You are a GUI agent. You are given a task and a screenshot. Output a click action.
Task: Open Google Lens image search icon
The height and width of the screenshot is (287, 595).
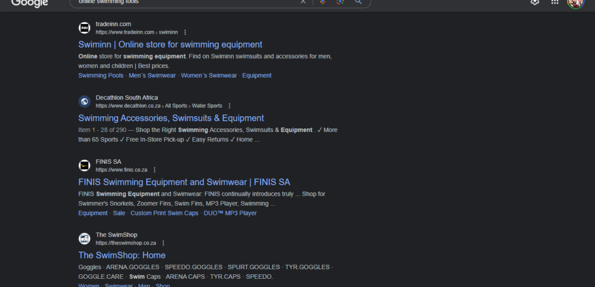click(x=340, y=2)
